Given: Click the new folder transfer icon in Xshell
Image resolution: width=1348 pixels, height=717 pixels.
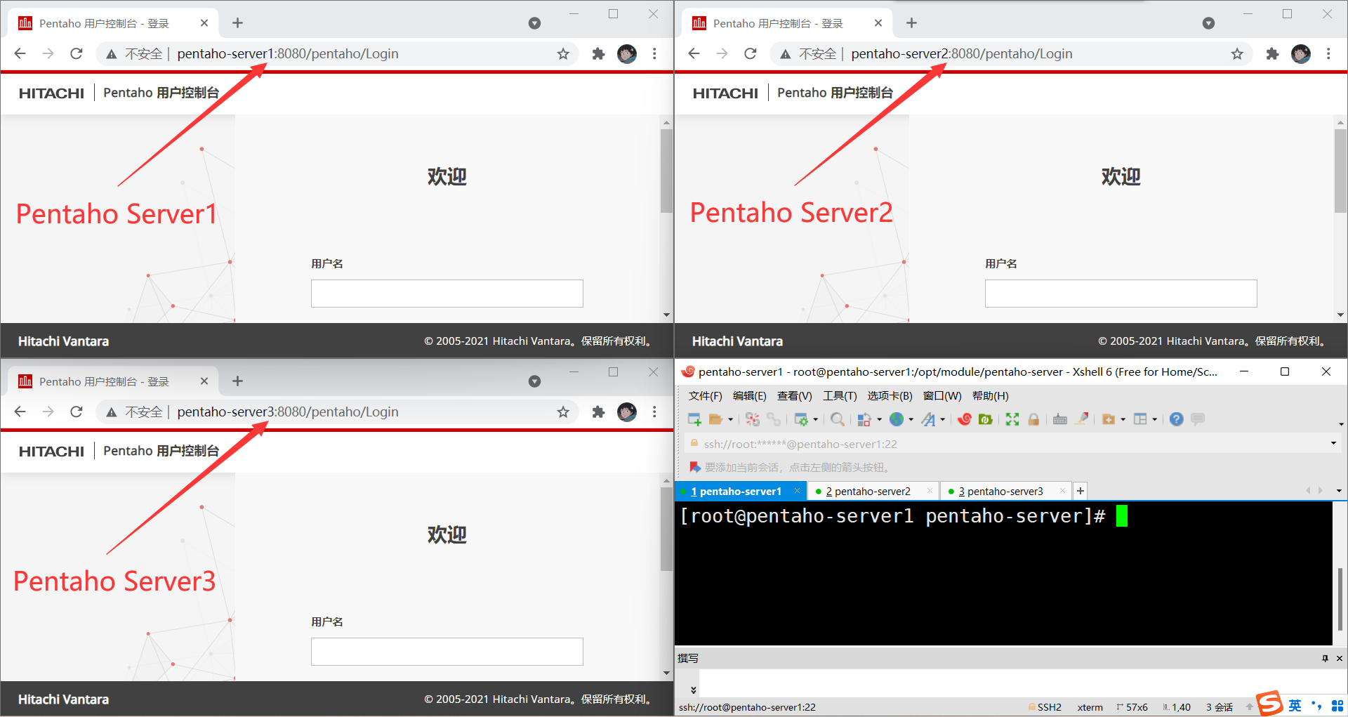Looking at the screenshot, I should [1109, 419].
